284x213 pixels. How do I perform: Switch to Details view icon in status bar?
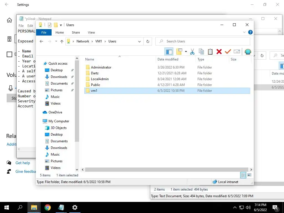tap(243, 175)
